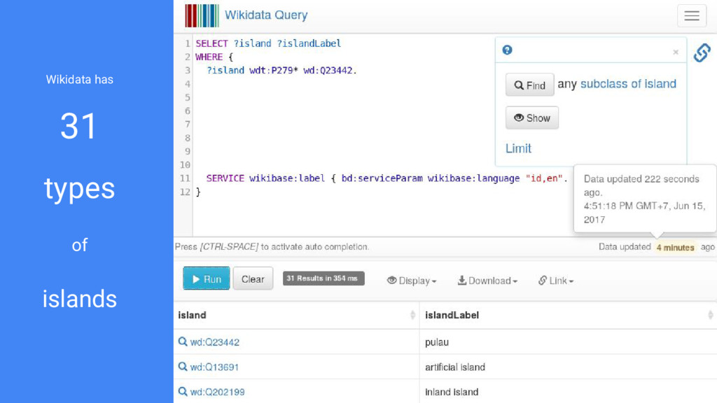
Task: Open wd:Q202199 entity link
Action: click(217, 392)
